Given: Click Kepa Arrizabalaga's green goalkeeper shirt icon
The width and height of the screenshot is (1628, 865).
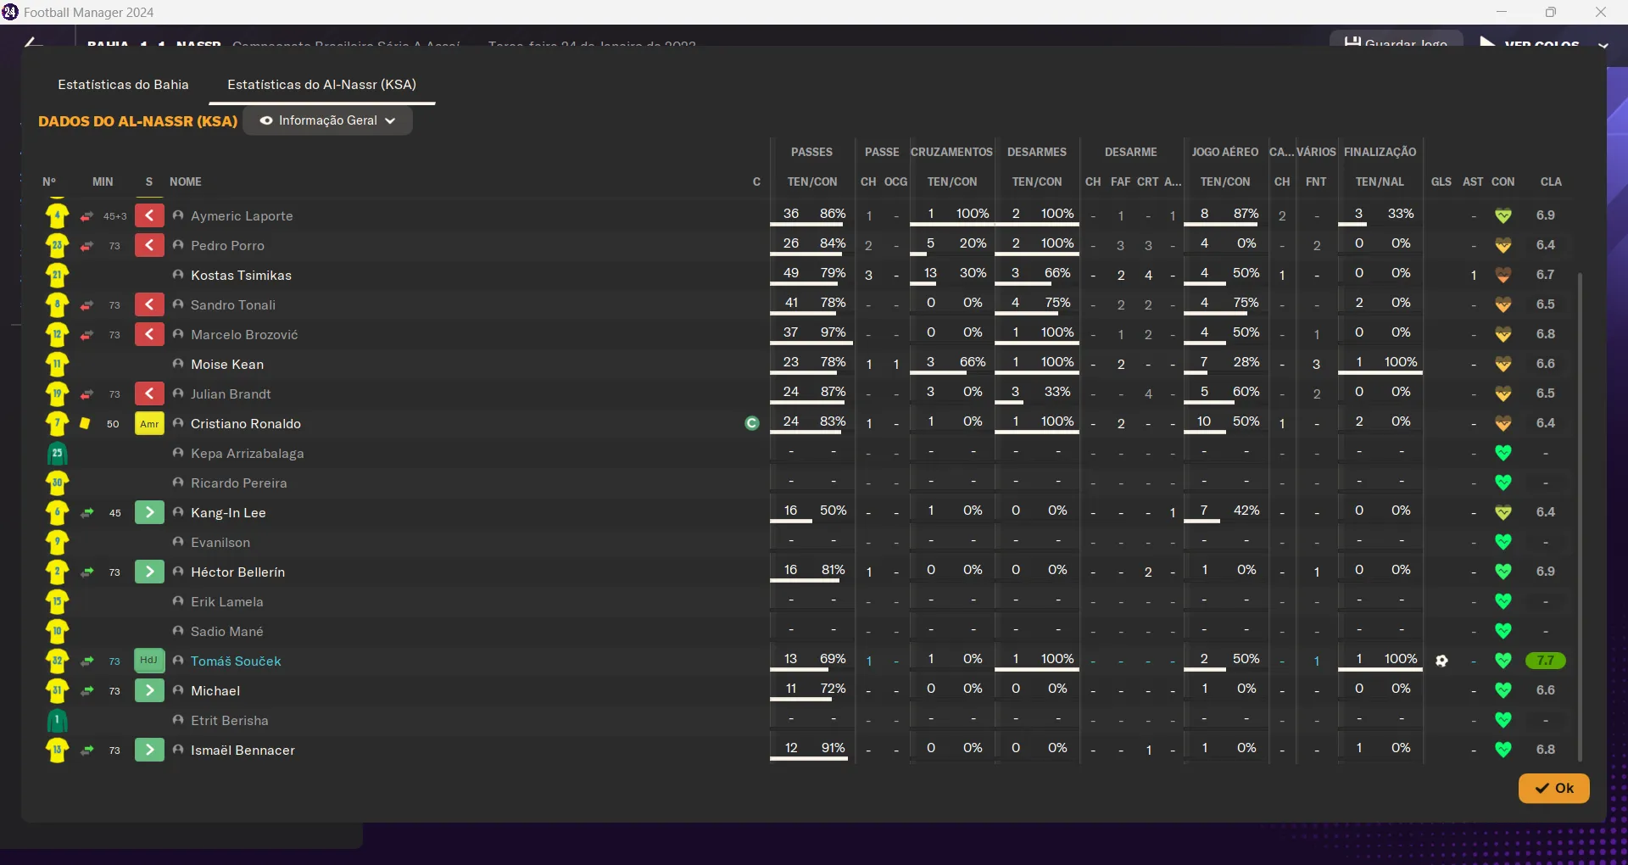Looking at the screenshot, I should point(57,454).
